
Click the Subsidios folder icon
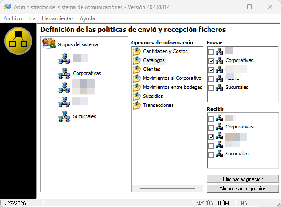(x=137, y=96)
